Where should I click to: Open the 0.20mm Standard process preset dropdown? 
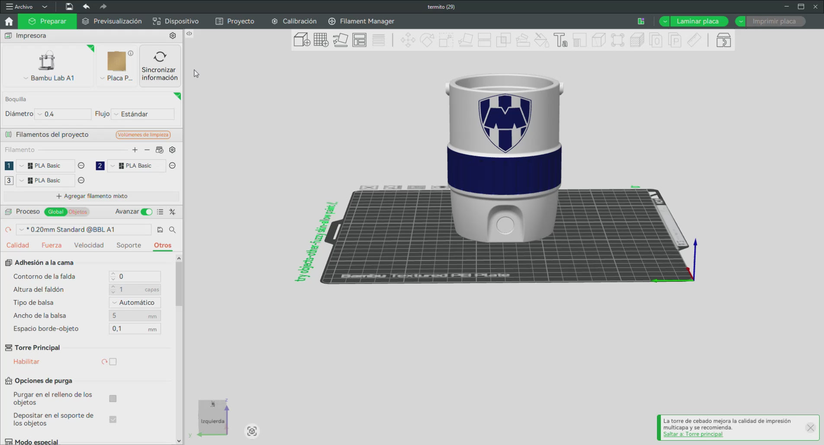(84, 229)
